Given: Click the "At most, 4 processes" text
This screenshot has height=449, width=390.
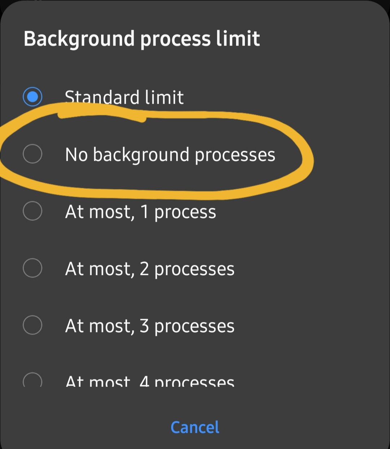Looking at the screenshot, I should [150, 381].
